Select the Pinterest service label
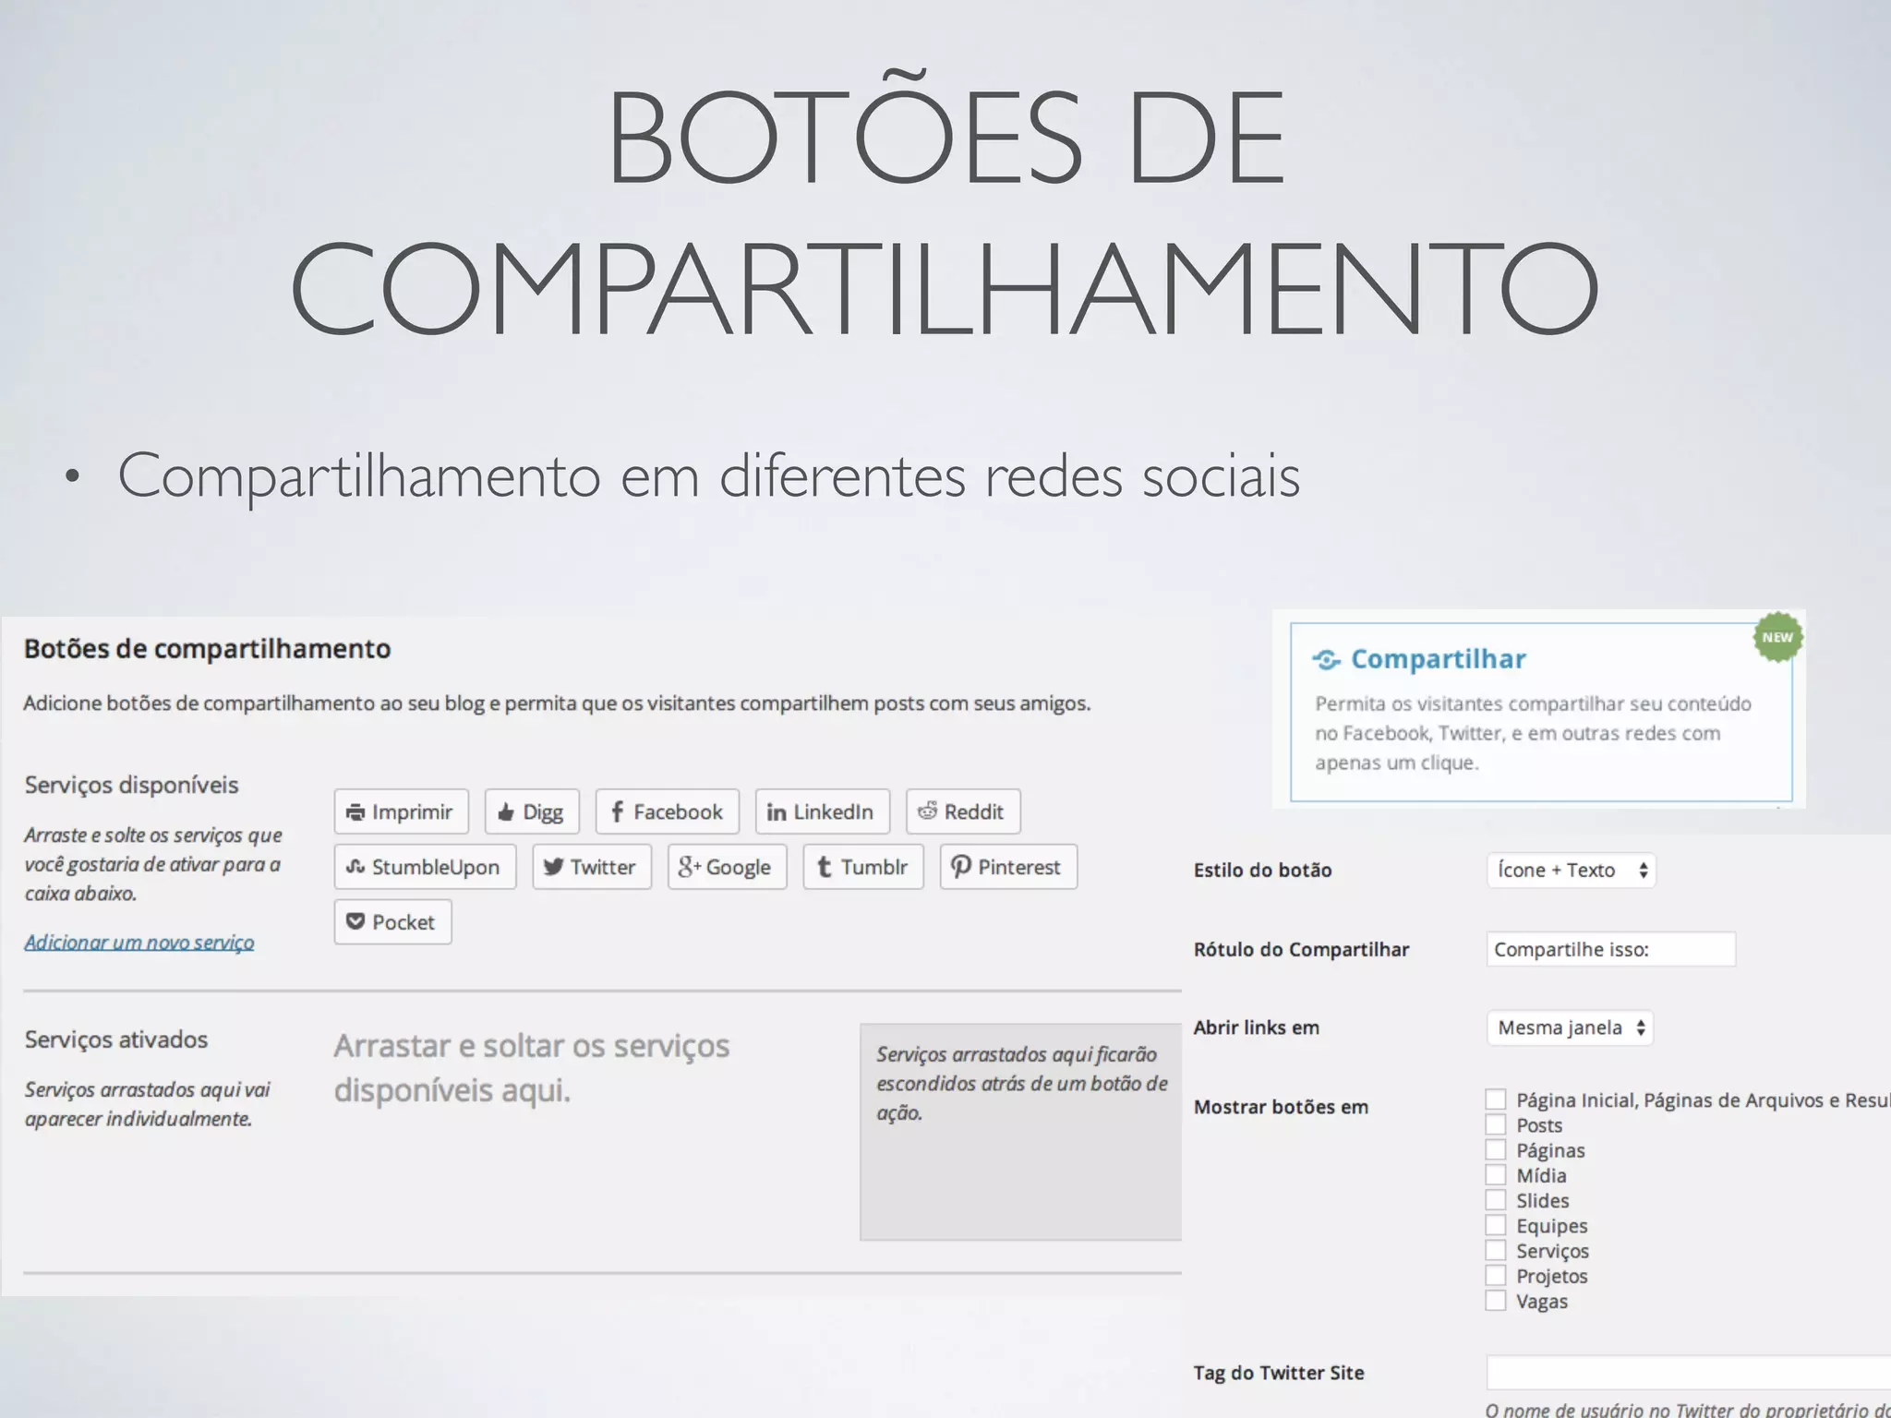The height and width of the screenshot is (1418, 1891). pyautogui.click(x=1018, y=868)
